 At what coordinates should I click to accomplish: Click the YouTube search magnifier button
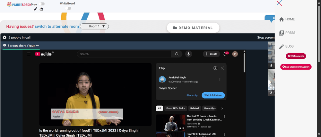tap(177, 54)
